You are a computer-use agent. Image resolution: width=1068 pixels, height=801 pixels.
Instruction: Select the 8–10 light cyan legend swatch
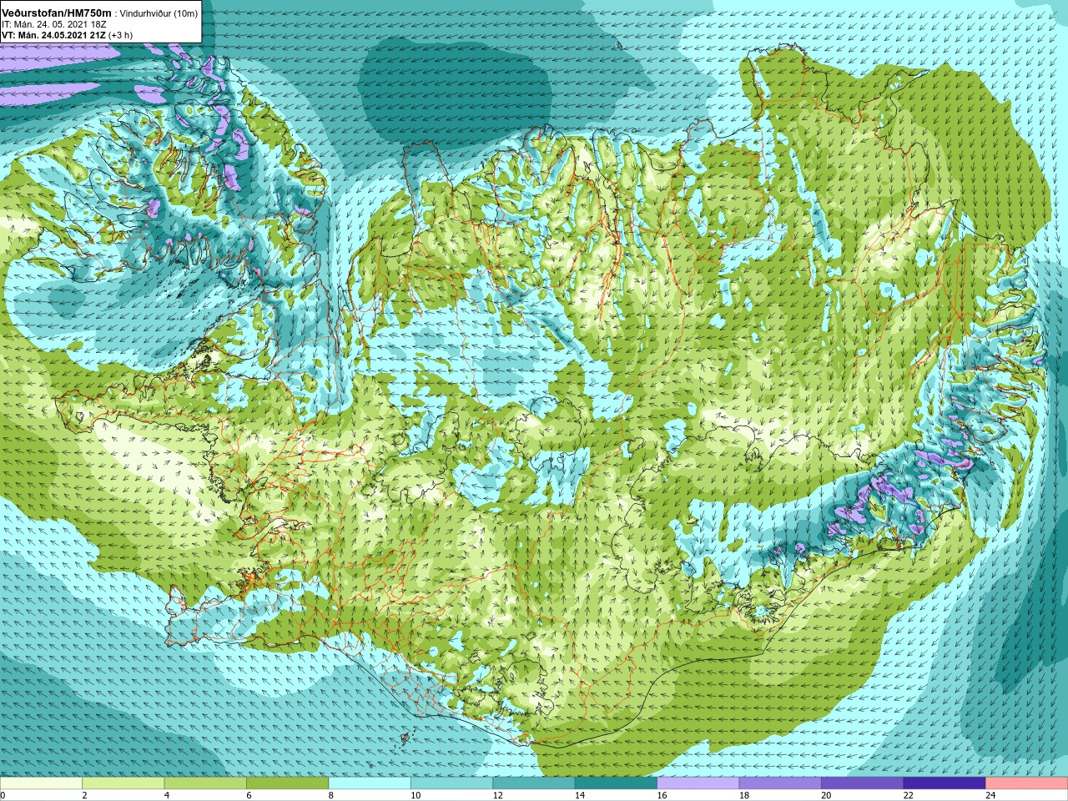[x=370, y=784]
